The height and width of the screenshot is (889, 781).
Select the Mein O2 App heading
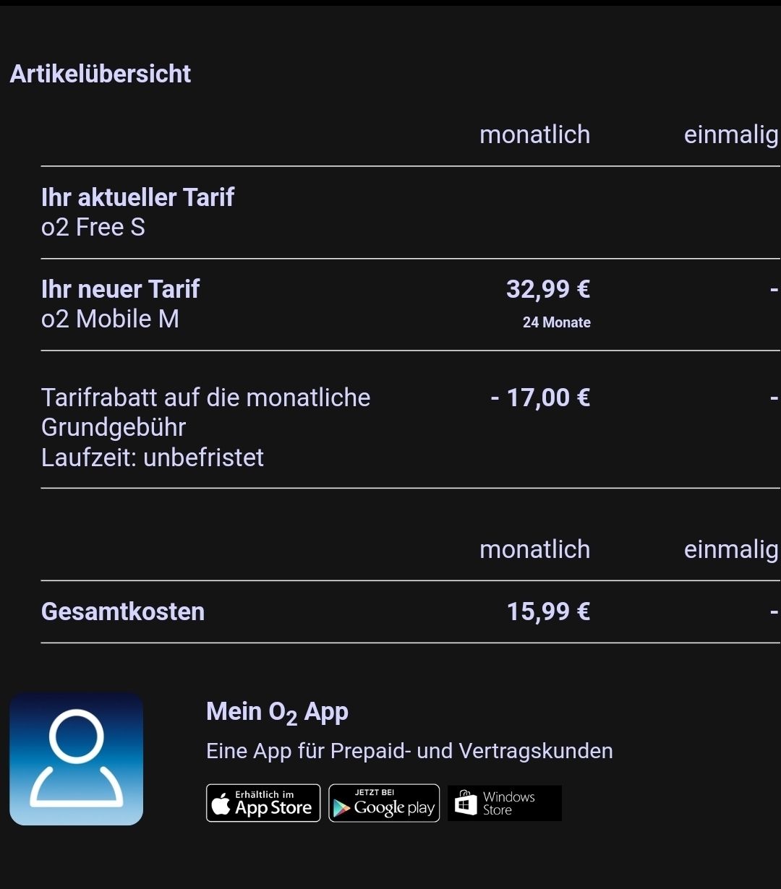[x=277, y=713]
